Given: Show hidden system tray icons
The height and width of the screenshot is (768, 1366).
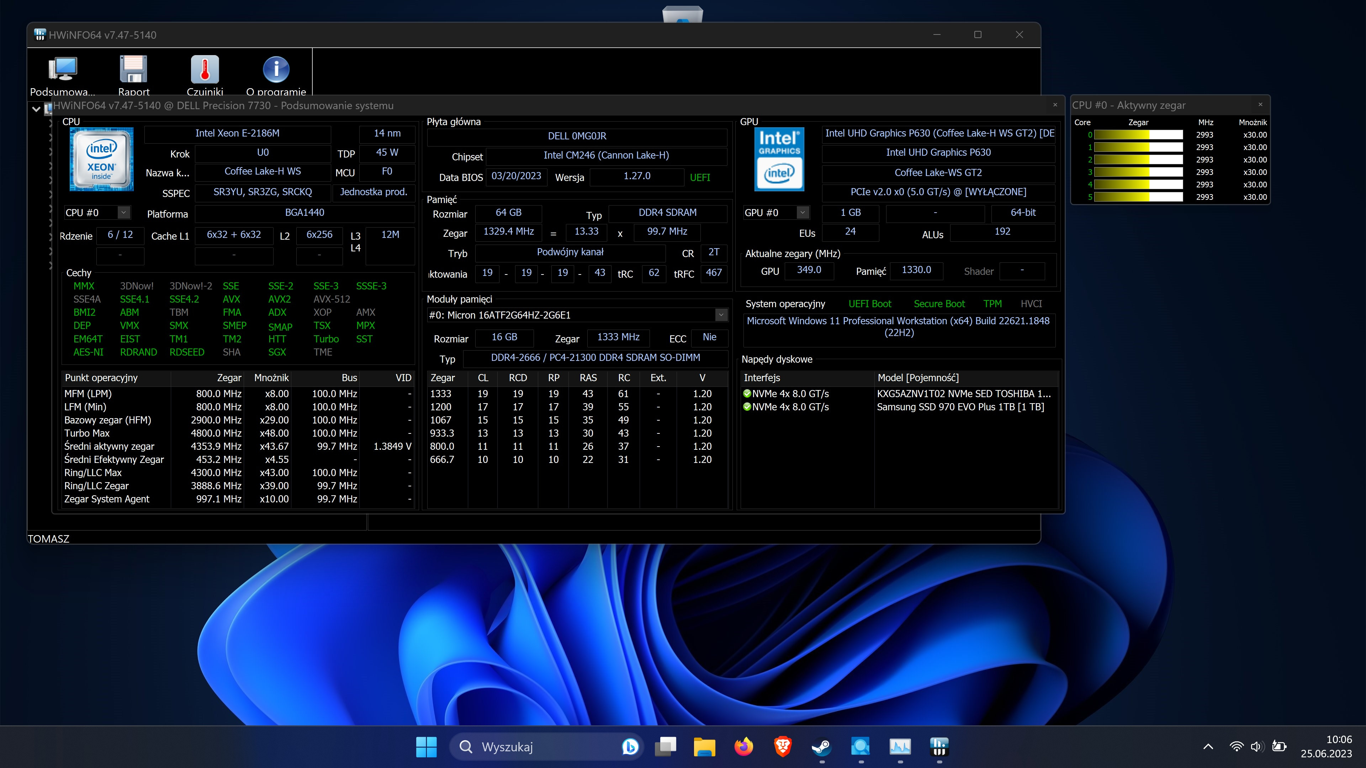Looking at the screenshot, I should click(1208, 747).
